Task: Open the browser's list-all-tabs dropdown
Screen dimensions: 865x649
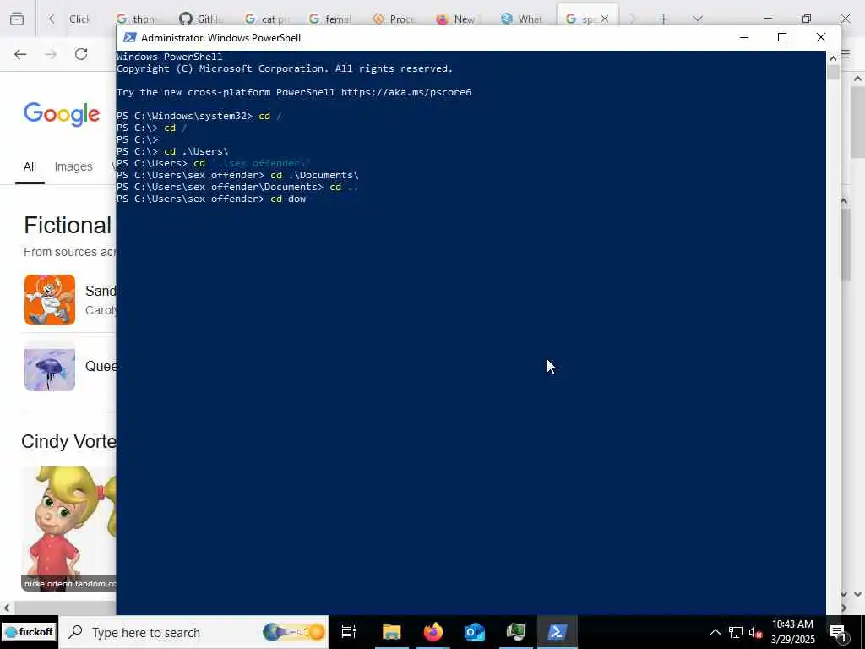Action: 698,19
